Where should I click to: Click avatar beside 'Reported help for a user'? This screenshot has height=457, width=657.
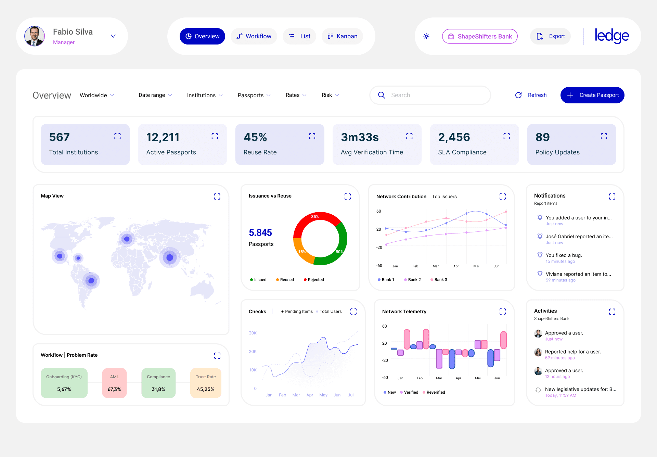click(538, 352)
